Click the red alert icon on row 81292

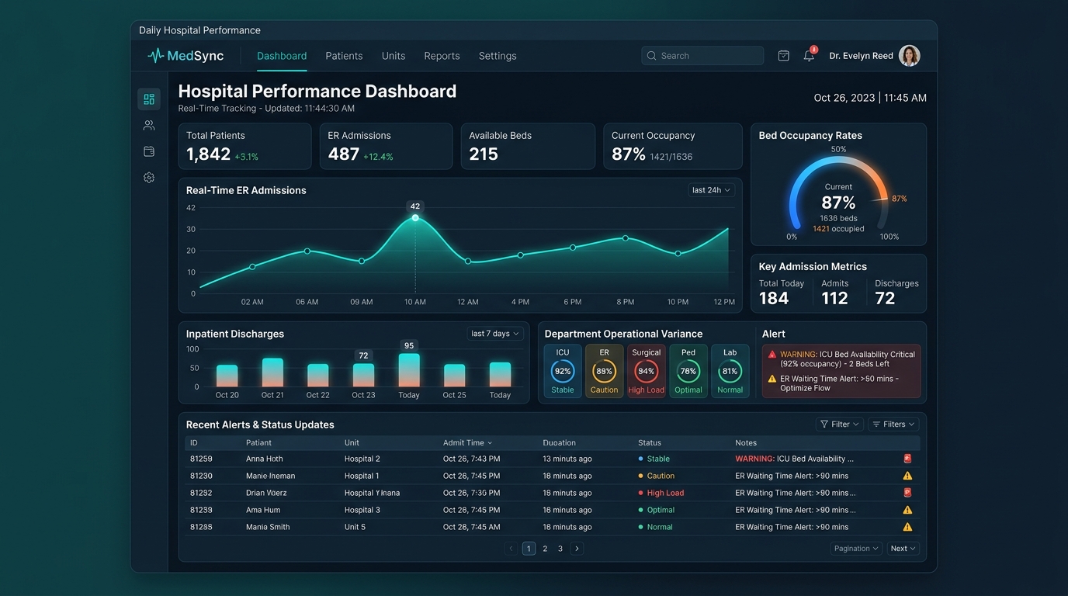point(907,493)
